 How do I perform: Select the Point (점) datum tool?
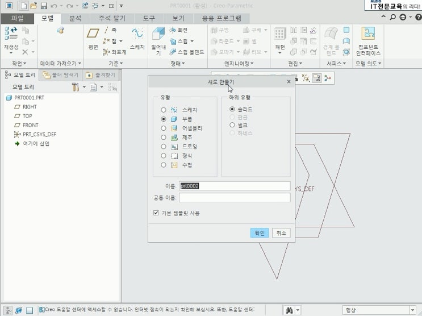(x=110, y=41)
